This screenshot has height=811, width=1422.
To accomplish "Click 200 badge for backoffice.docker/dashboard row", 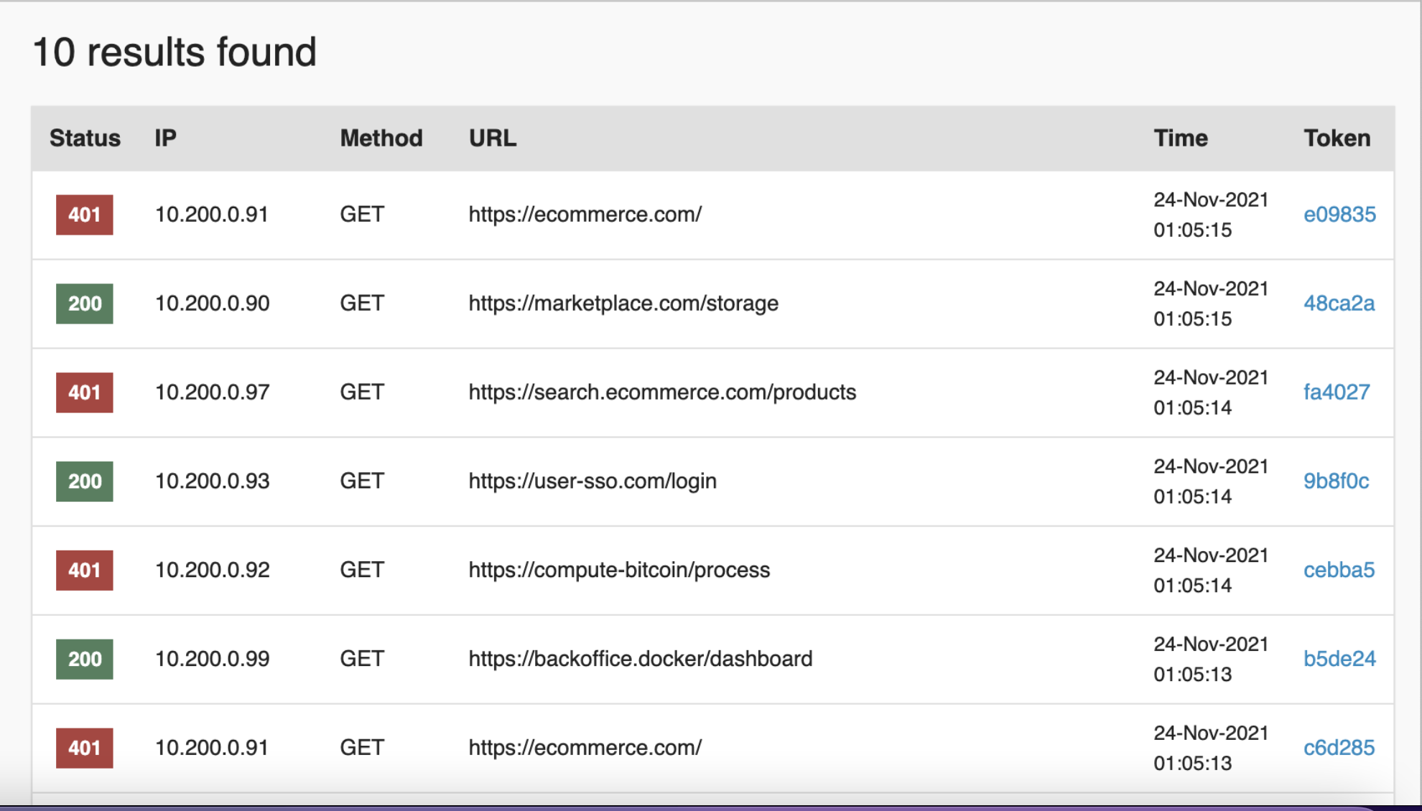I will [x=85, y=659].
